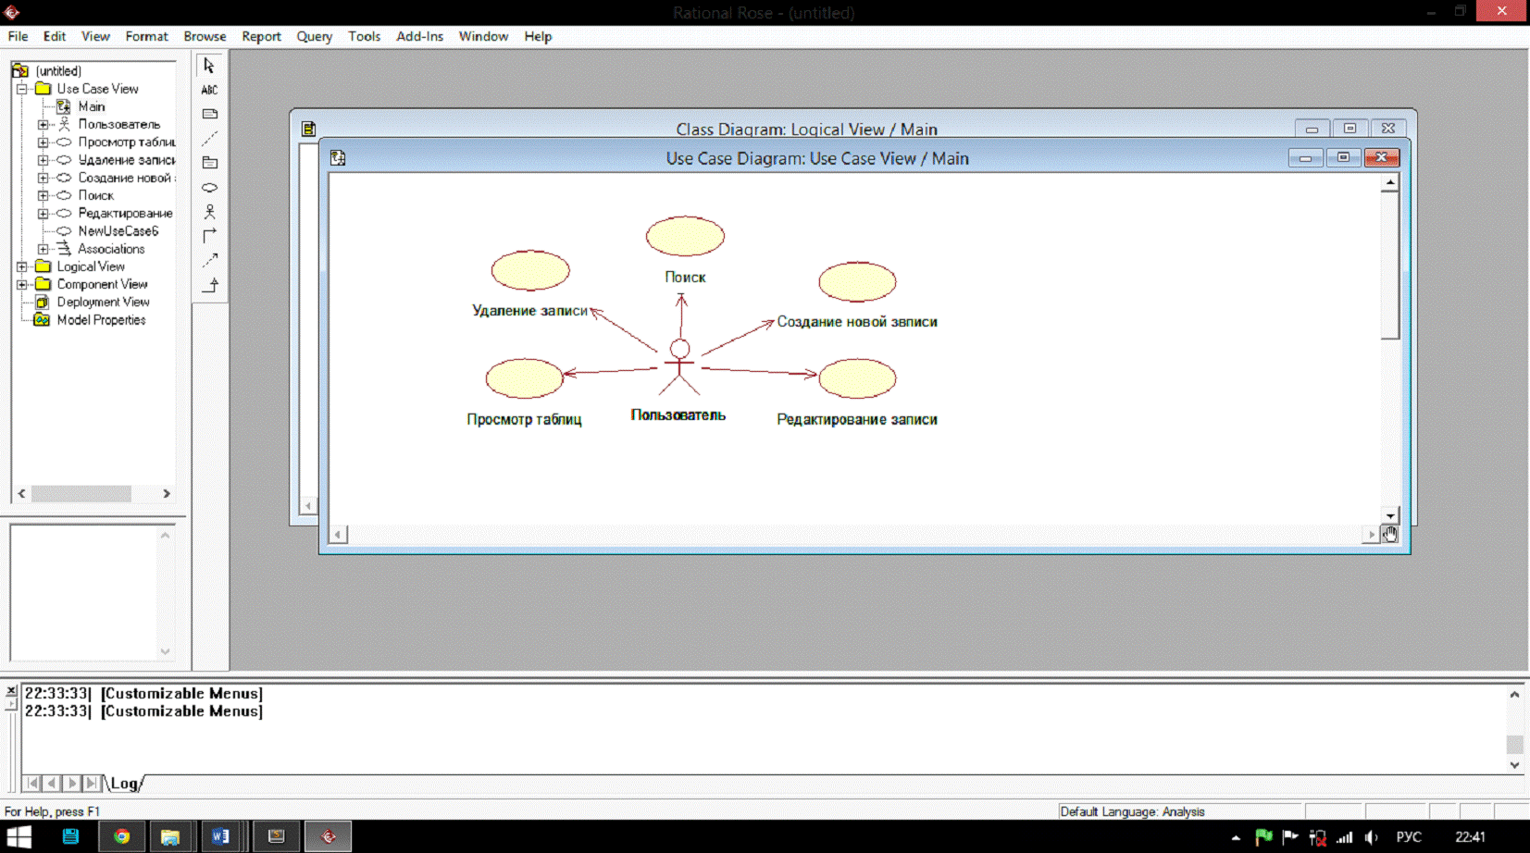Select Main diagram in the browser tree
This screenshot has height=853, width=1530.
tap(92, 106)
